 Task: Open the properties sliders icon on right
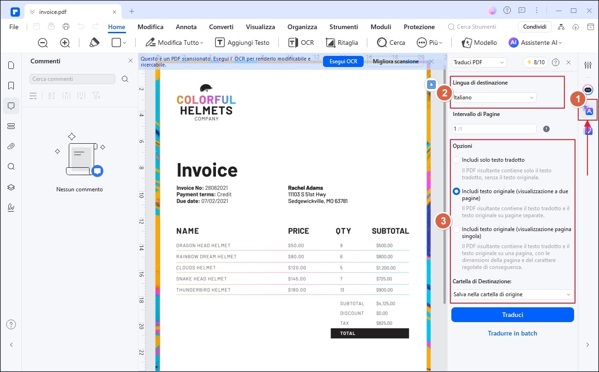tap(587, 65)
